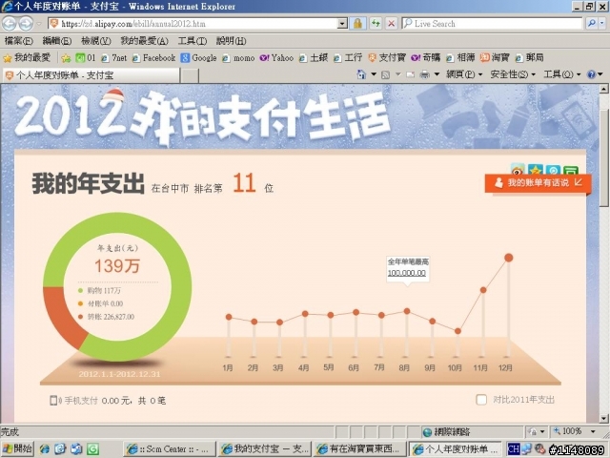Screen dimensions: 610x458
Task: Expand the address bar history dropdown
Action: click(x=342, y=23)
